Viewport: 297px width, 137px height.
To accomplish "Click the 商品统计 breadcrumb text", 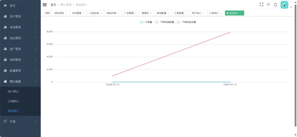I will point(81,5).
